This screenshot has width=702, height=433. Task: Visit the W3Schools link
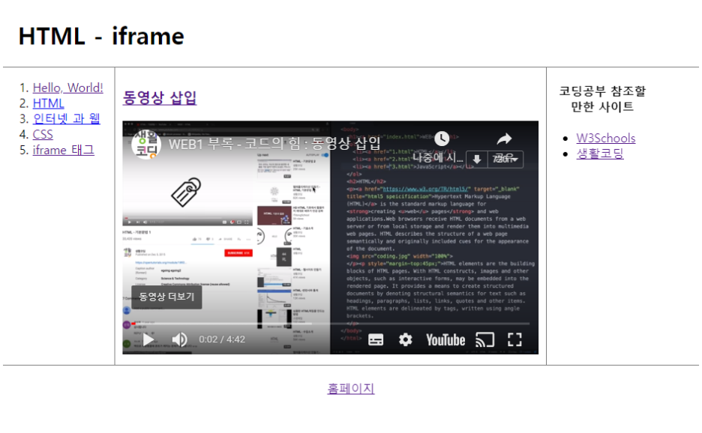(x=606, y=138)
